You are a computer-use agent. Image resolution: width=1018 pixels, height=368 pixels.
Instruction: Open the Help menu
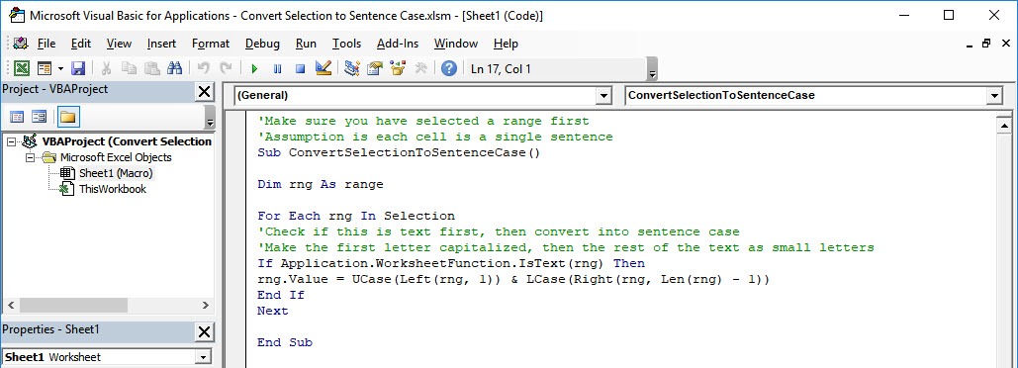pos(506,44)
